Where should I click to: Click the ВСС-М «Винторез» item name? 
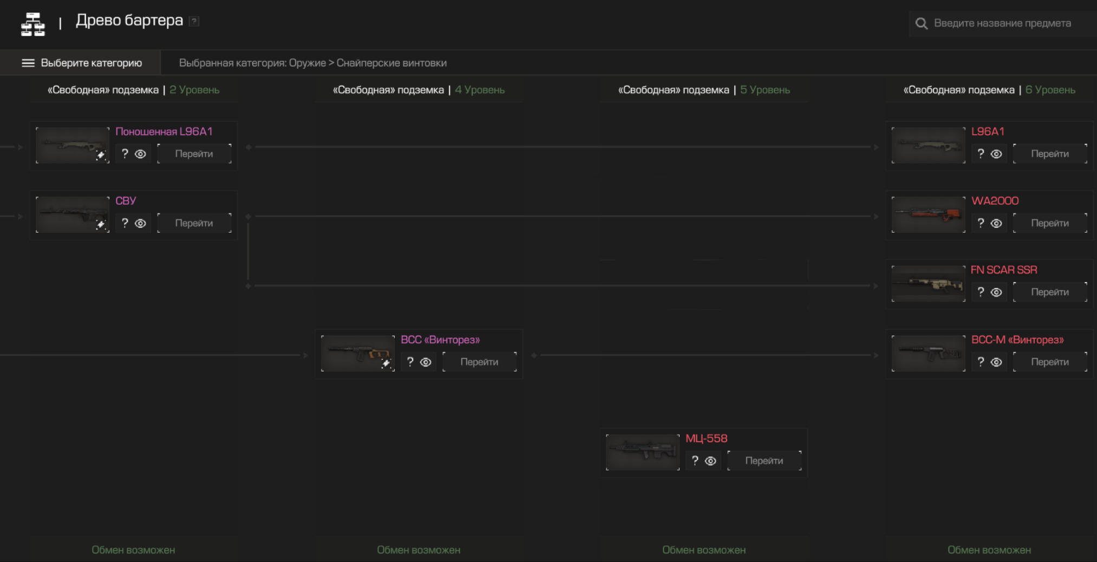coord(1017,339)
